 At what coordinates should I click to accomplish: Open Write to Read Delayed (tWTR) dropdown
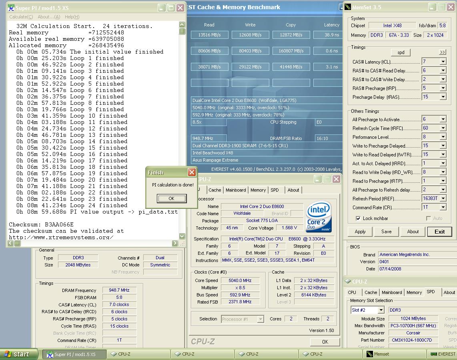[443, 154]
